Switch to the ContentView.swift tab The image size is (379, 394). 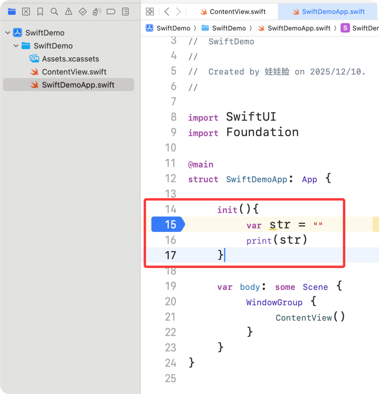(233, 12)
